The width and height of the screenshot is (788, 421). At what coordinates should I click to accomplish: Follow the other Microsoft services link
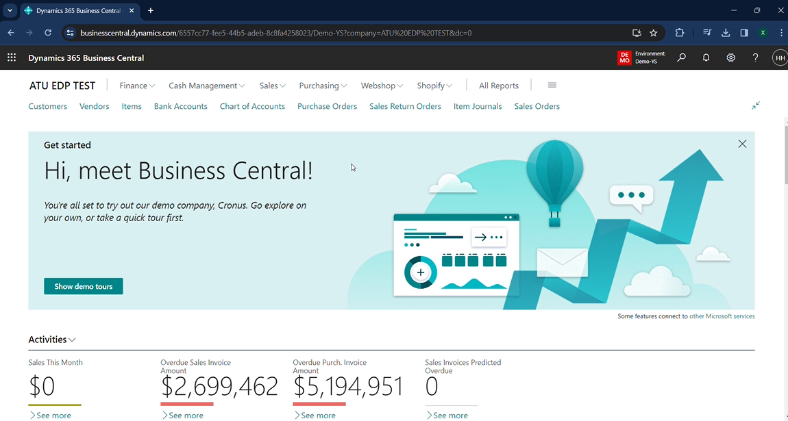722,316
